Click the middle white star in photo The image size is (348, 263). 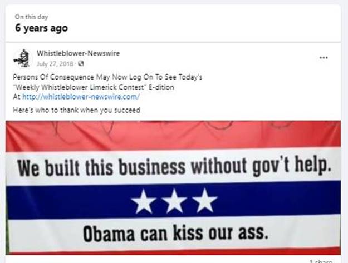tap(174, 201)
